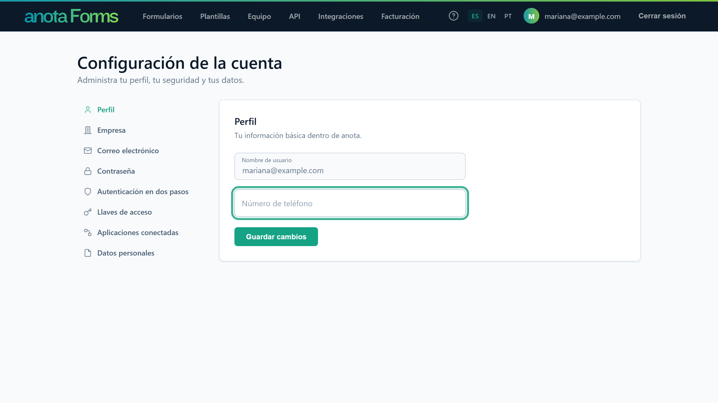Click the Perfil person icon in sidebar
Screen dimensions: 718x403
coord(88,110)
